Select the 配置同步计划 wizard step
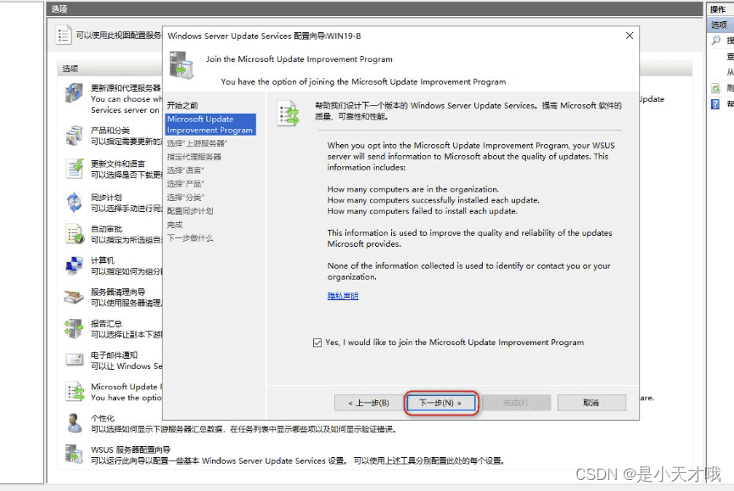 click(x=190, y=211)
